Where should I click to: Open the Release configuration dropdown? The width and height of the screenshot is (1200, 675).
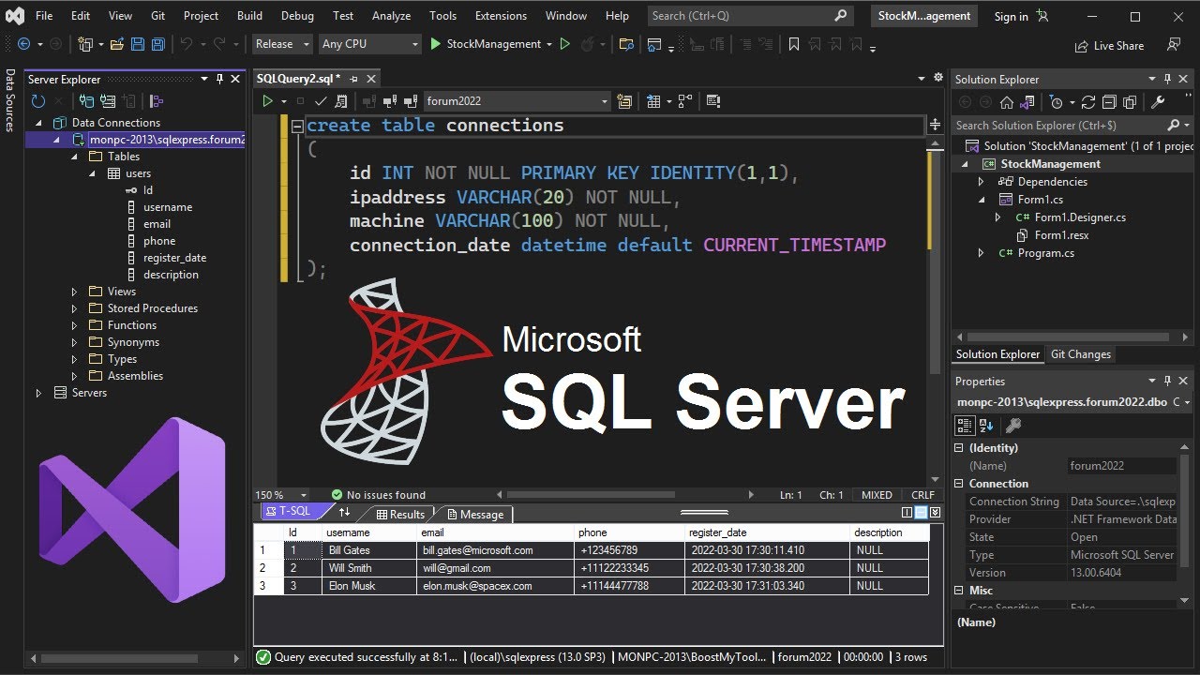click(282, 44)
